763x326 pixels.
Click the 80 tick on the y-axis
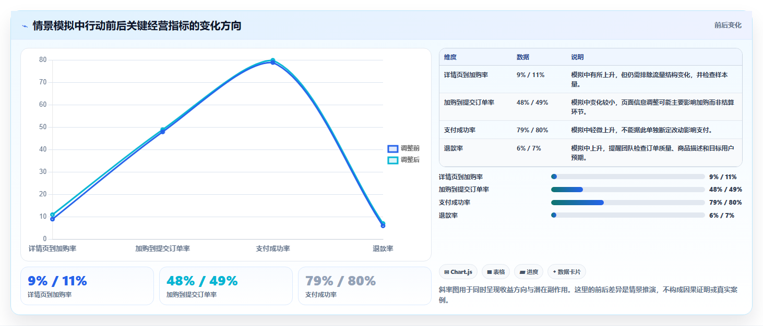pyautogui.click(x=43, y=60)
